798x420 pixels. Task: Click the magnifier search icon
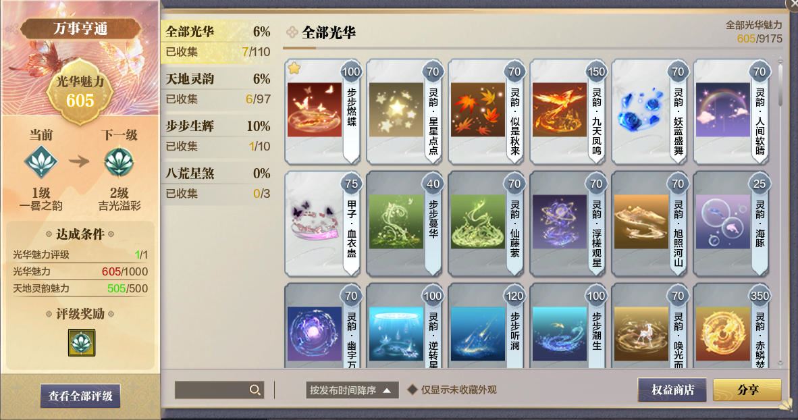click(x=255, y=390)
